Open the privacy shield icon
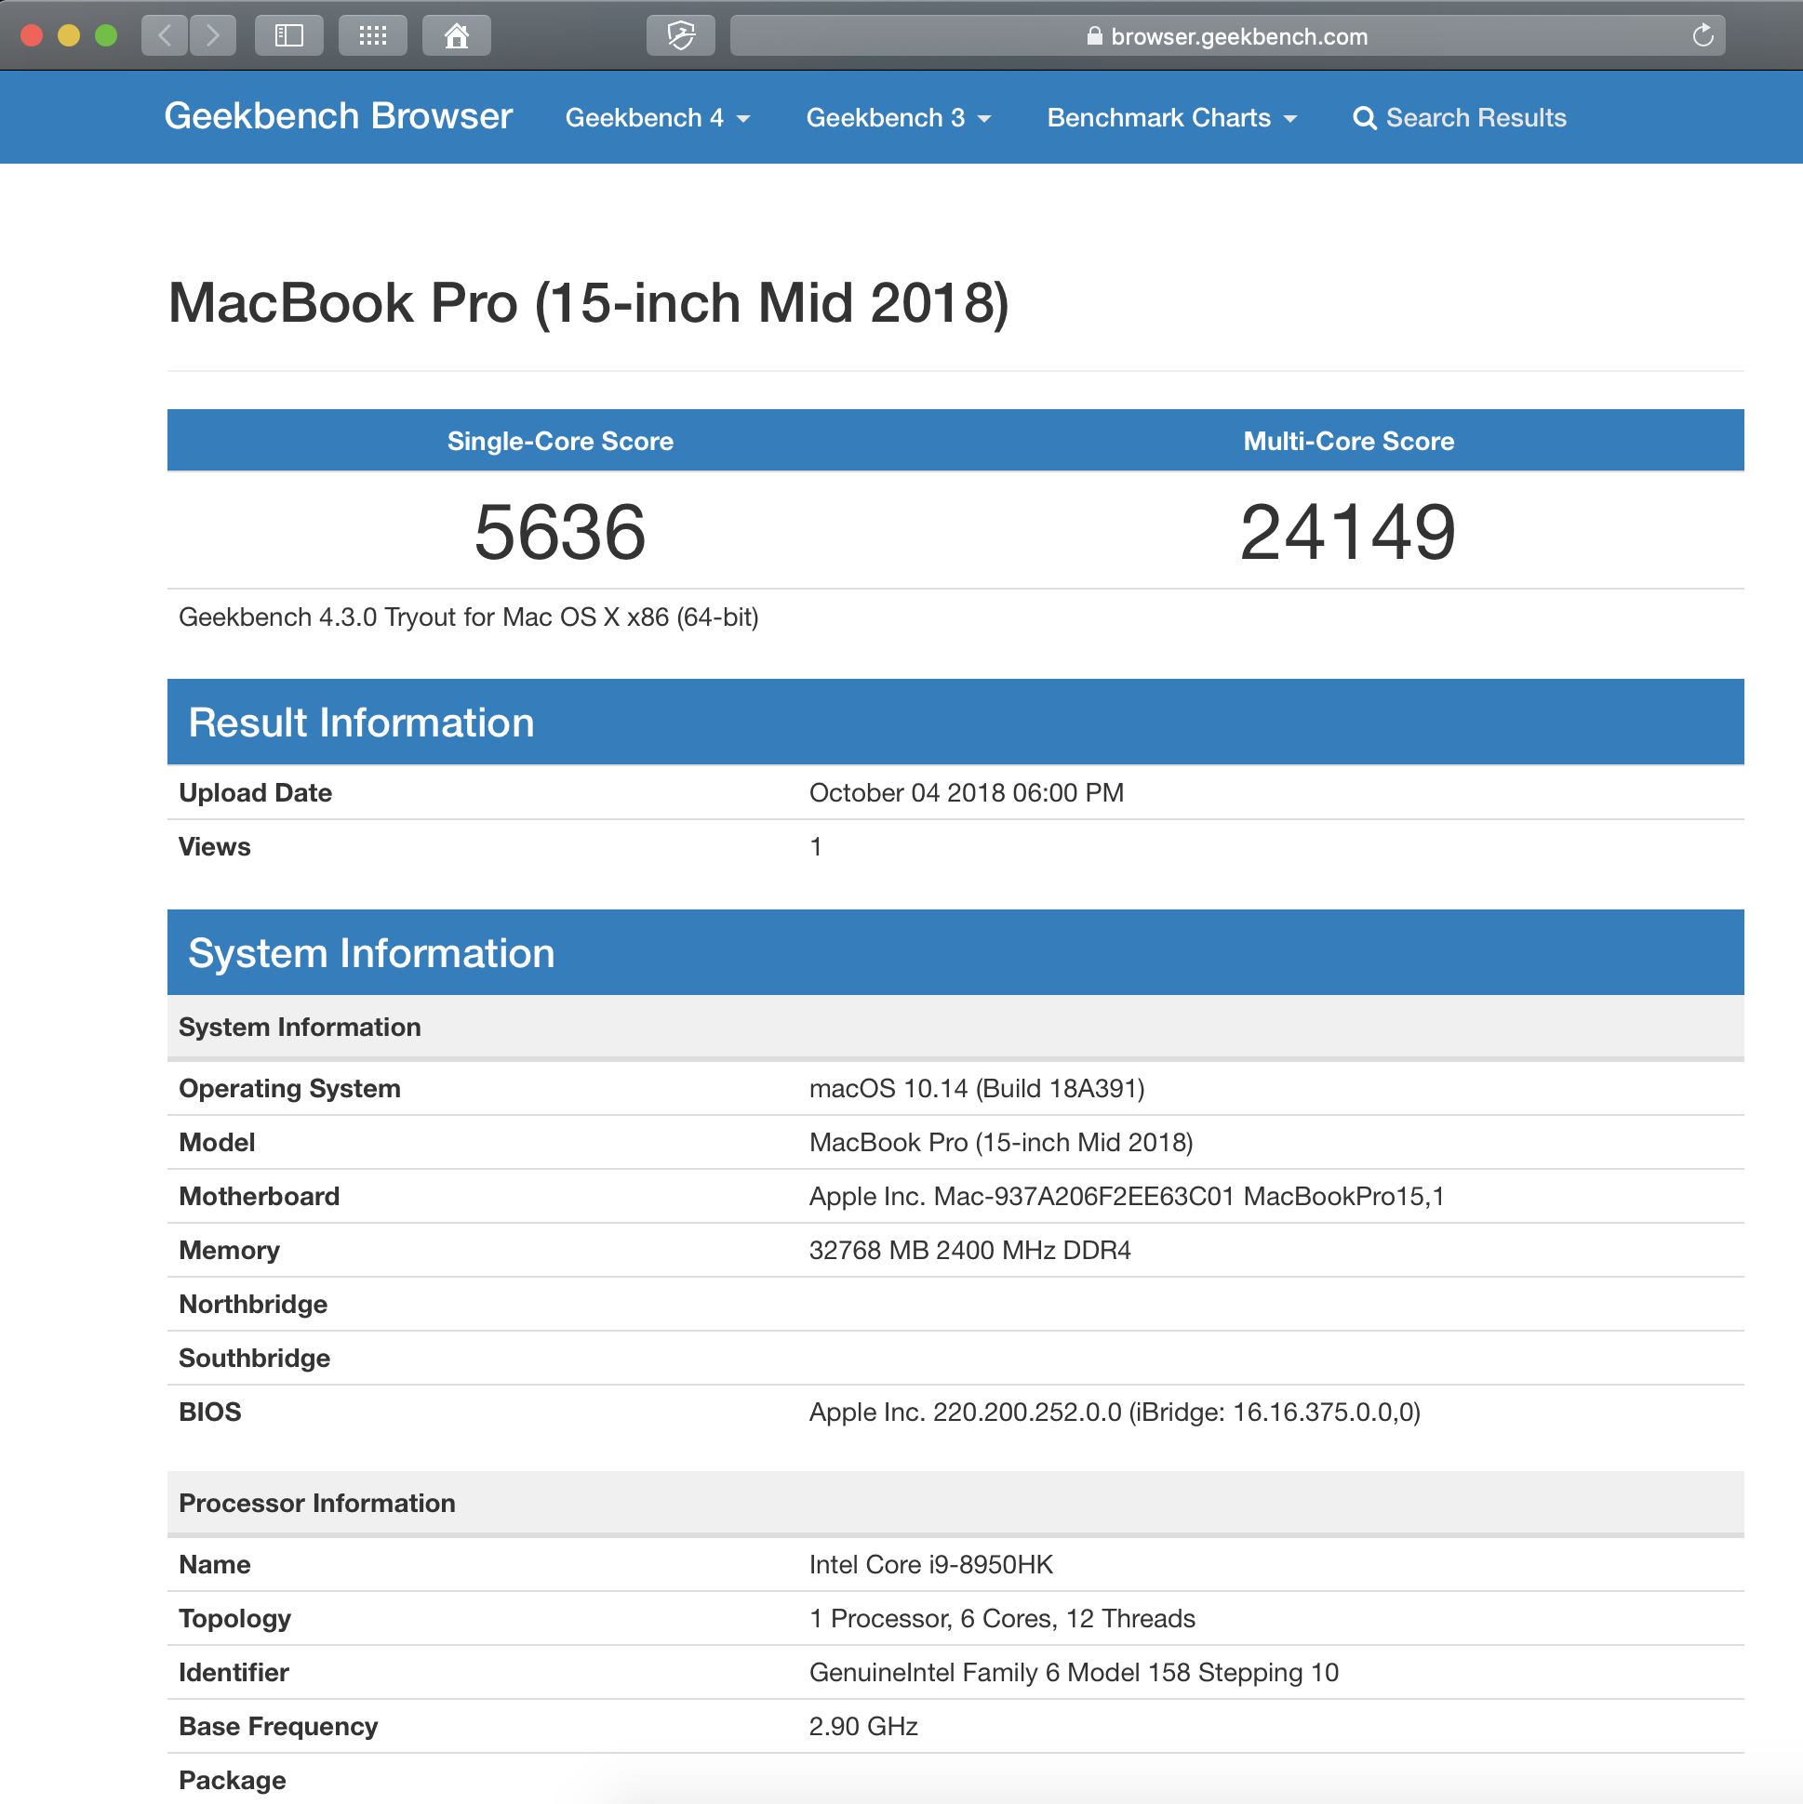This screenshot has width=1803, height=1804. [681, 35]
